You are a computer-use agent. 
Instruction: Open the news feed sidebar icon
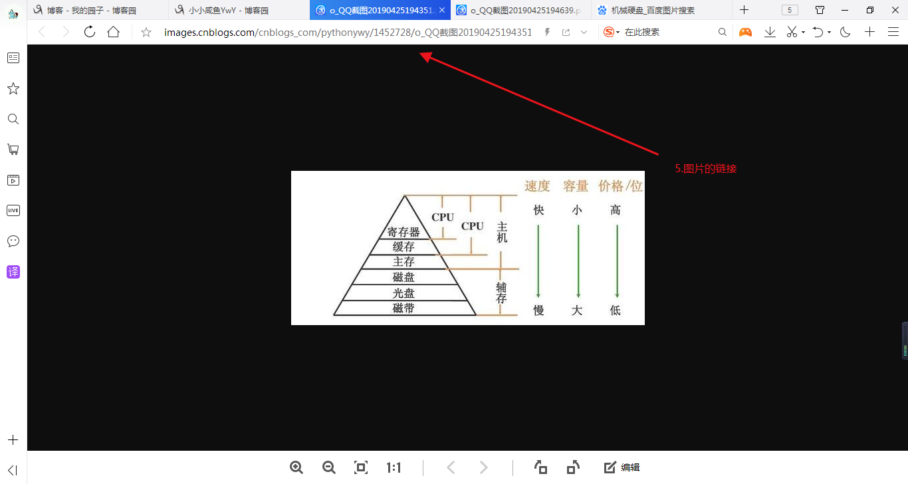[13, 58]
